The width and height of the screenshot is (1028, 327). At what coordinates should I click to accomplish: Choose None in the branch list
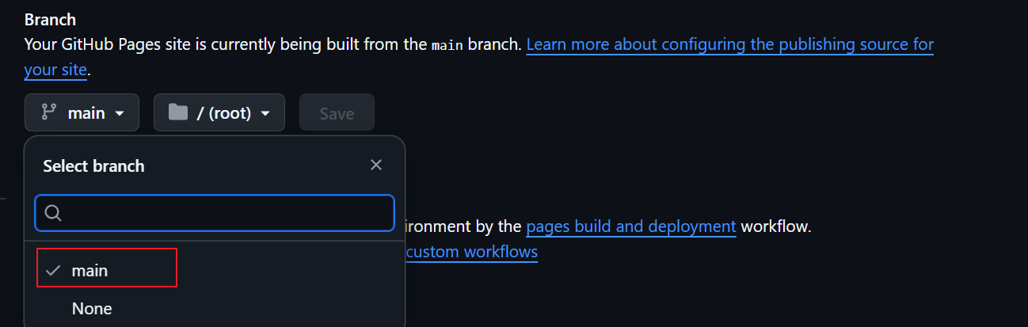[92, 308]
